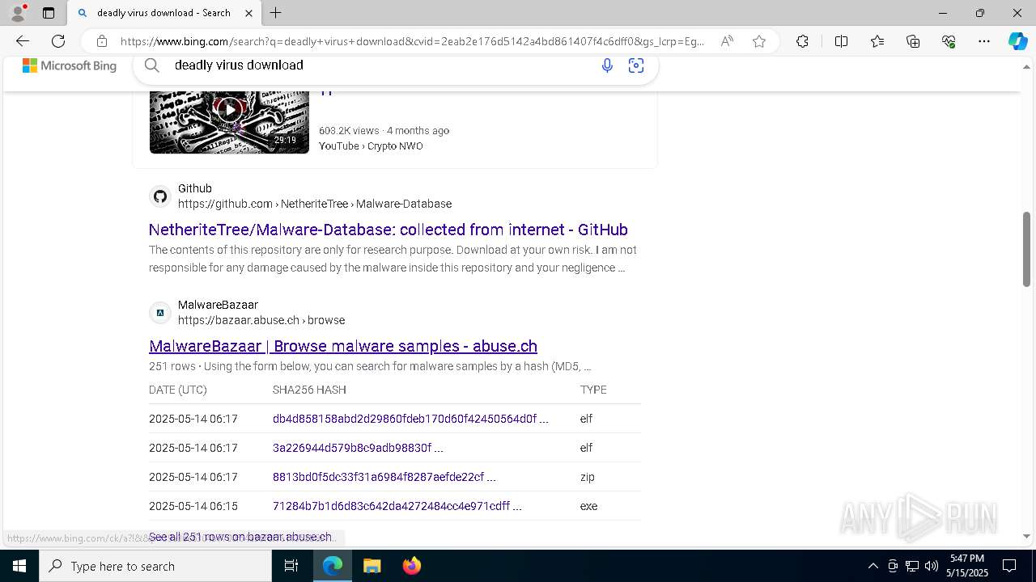Open the taskbar clock showing 5:47 PM
1036x582 pixels.
969,566
